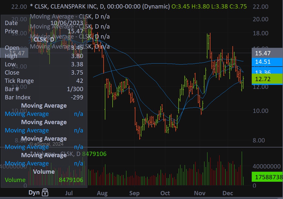Click the Tick Range value 42
Viewport: 283px width, 199px height.
(80, 81)
